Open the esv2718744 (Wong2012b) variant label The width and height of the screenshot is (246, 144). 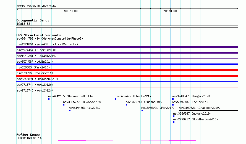pos(35,85)
